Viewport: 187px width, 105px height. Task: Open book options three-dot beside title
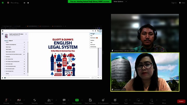click(26, 34)
